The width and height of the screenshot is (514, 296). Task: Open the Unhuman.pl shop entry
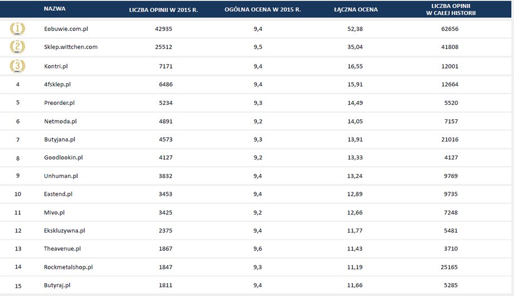click(61, 176)
